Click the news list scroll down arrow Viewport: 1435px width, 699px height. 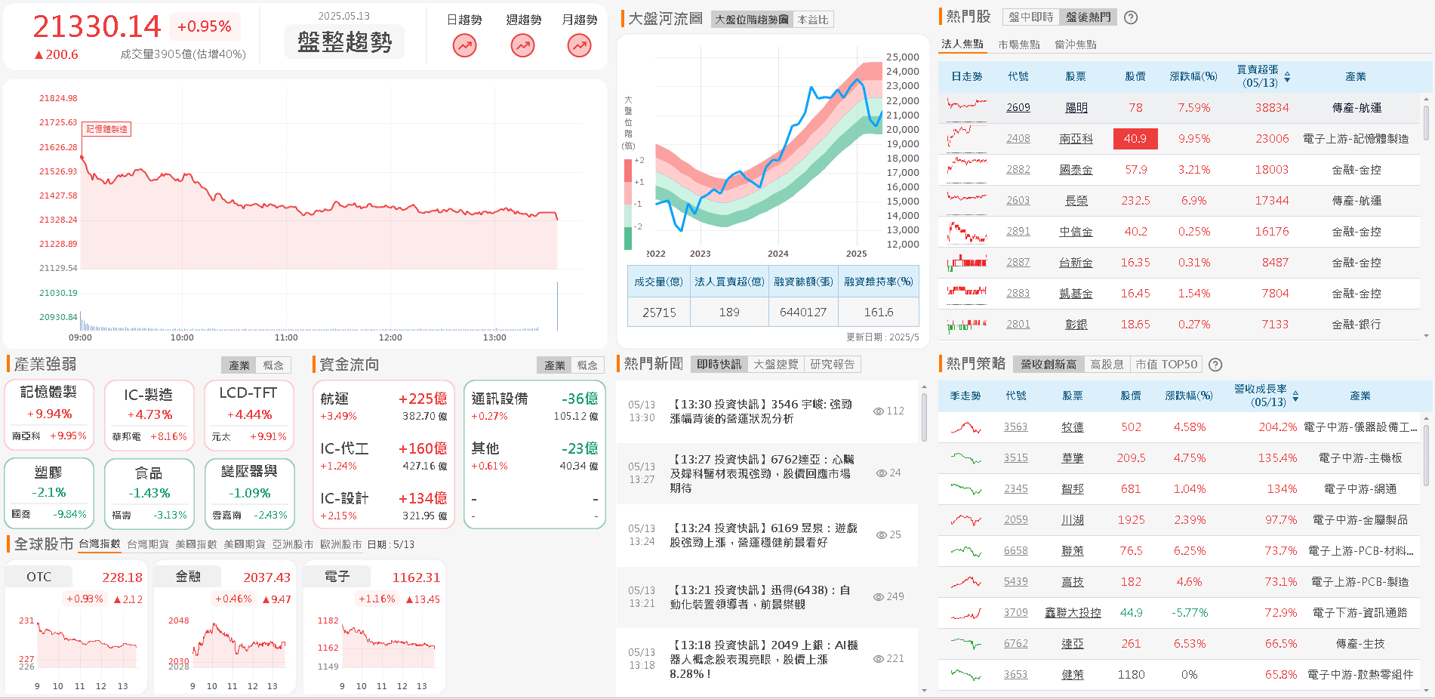click(x=924, y=691)
